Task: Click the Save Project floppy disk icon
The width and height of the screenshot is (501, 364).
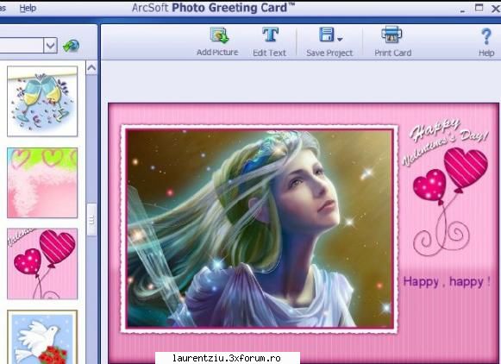Action: [326, 35]
